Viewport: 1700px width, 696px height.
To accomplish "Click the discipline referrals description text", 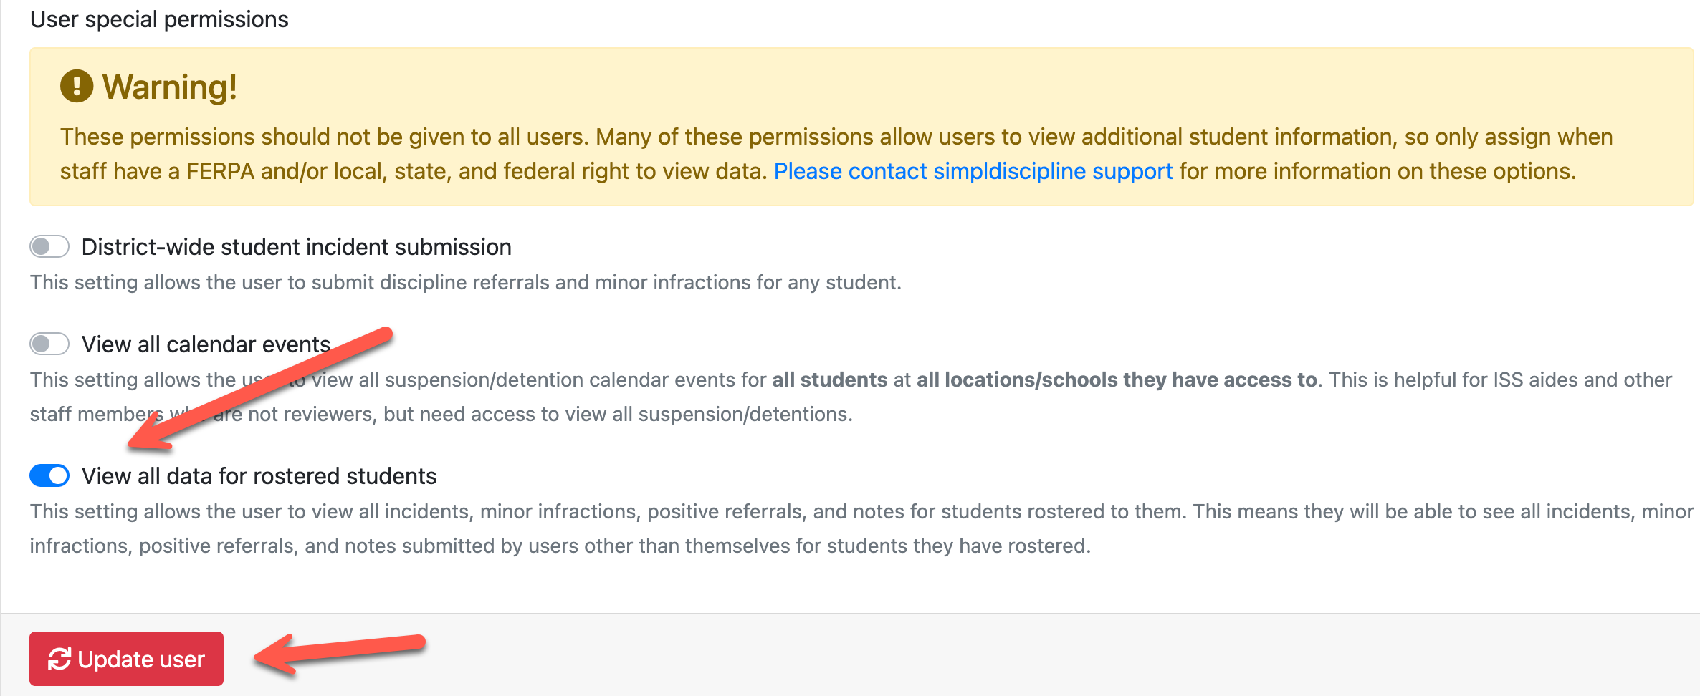I will tap(465, 283).
